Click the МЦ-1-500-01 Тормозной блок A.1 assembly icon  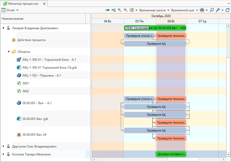tap(19, 60)
